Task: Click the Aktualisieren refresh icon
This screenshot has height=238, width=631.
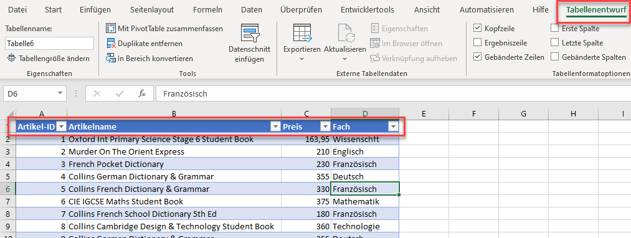Action: tap(346, 33)
